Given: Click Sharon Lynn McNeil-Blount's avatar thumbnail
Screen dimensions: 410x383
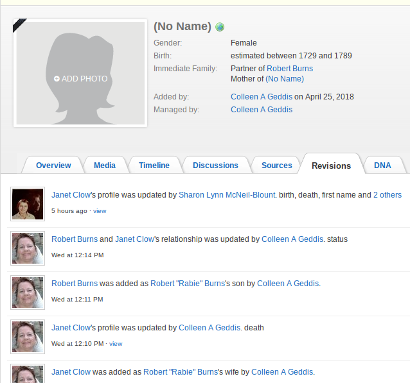Looking at the screenshot, I should click(28, 204).
